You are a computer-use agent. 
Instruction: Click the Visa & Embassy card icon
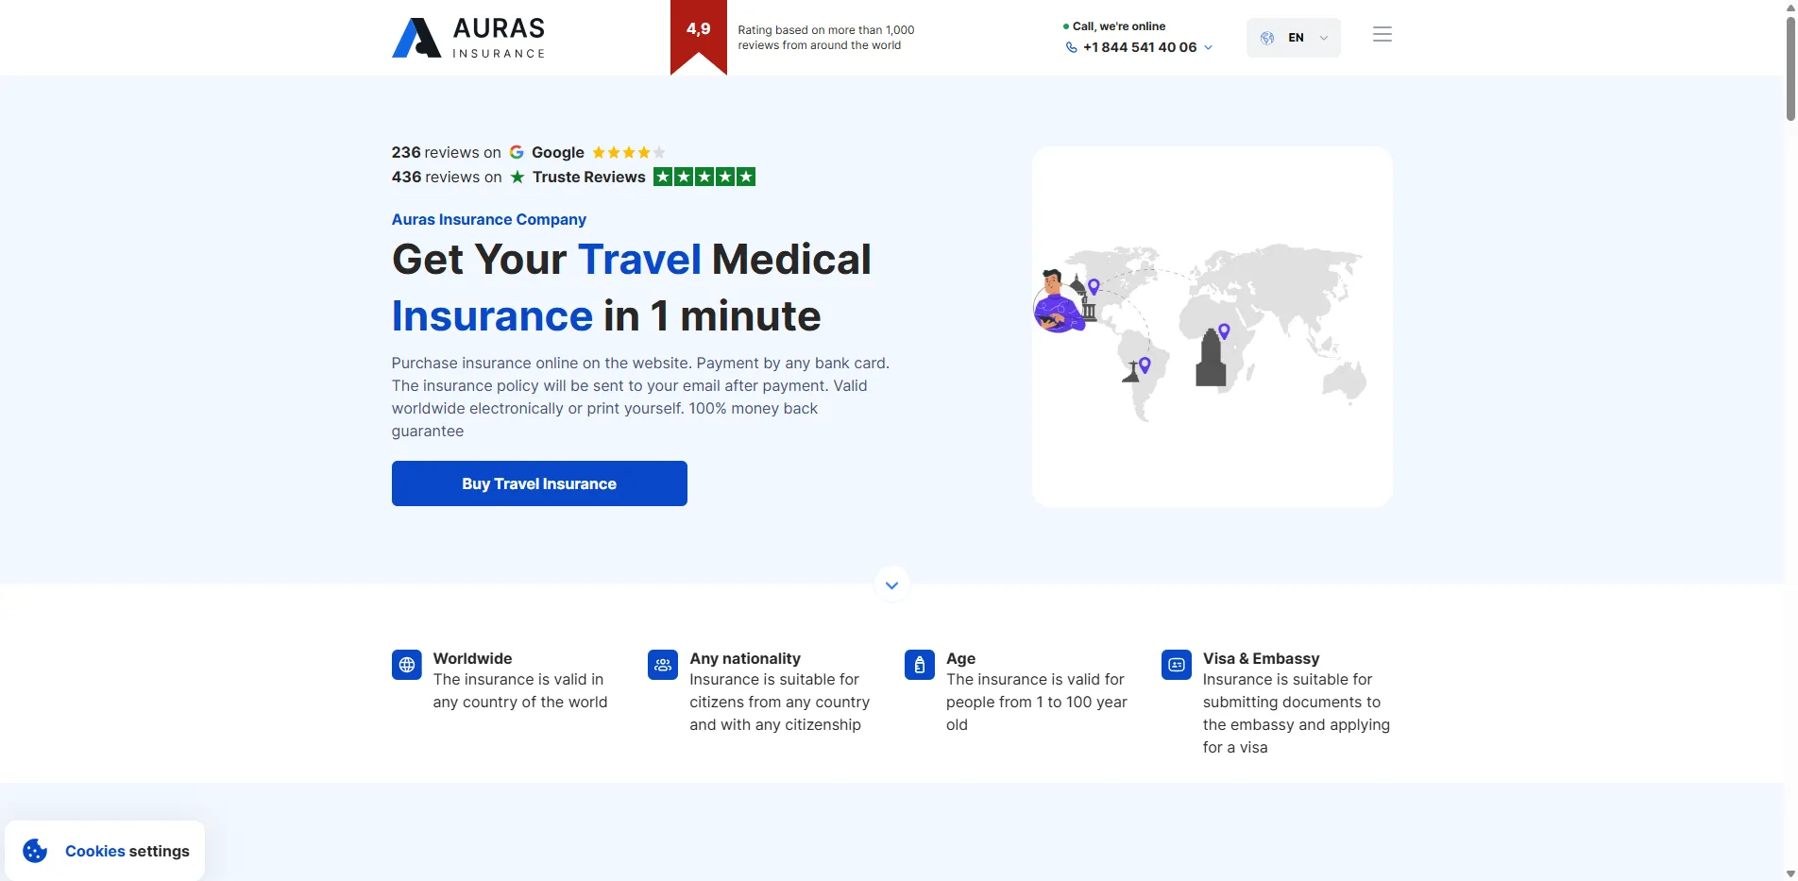coord(1175,665)
